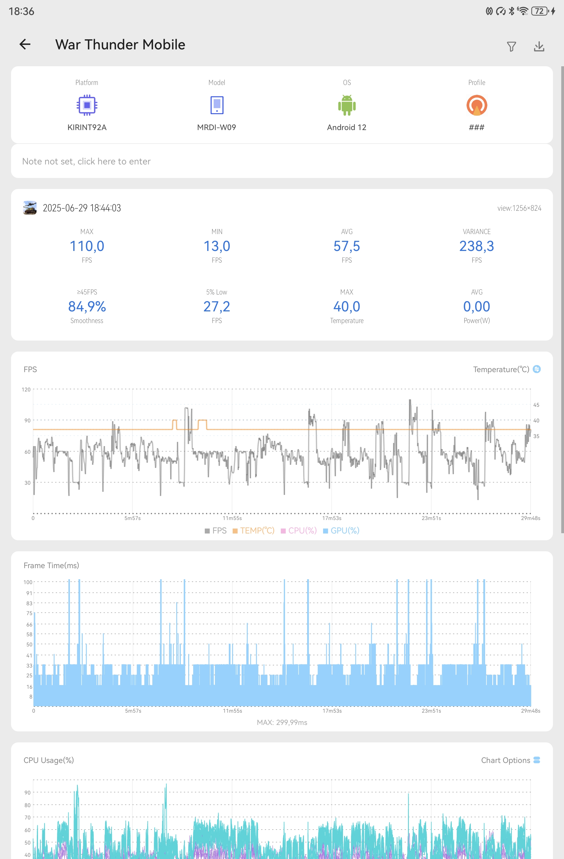The width and height of the screenshot is (564, 859).
Task: Tap the 18:36 clock in status bar
Action: tap(21, 12)
